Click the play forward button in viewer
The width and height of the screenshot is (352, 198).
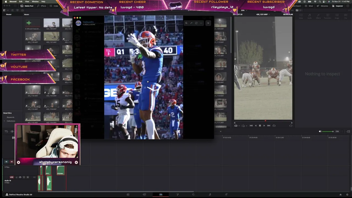point(264,126)
